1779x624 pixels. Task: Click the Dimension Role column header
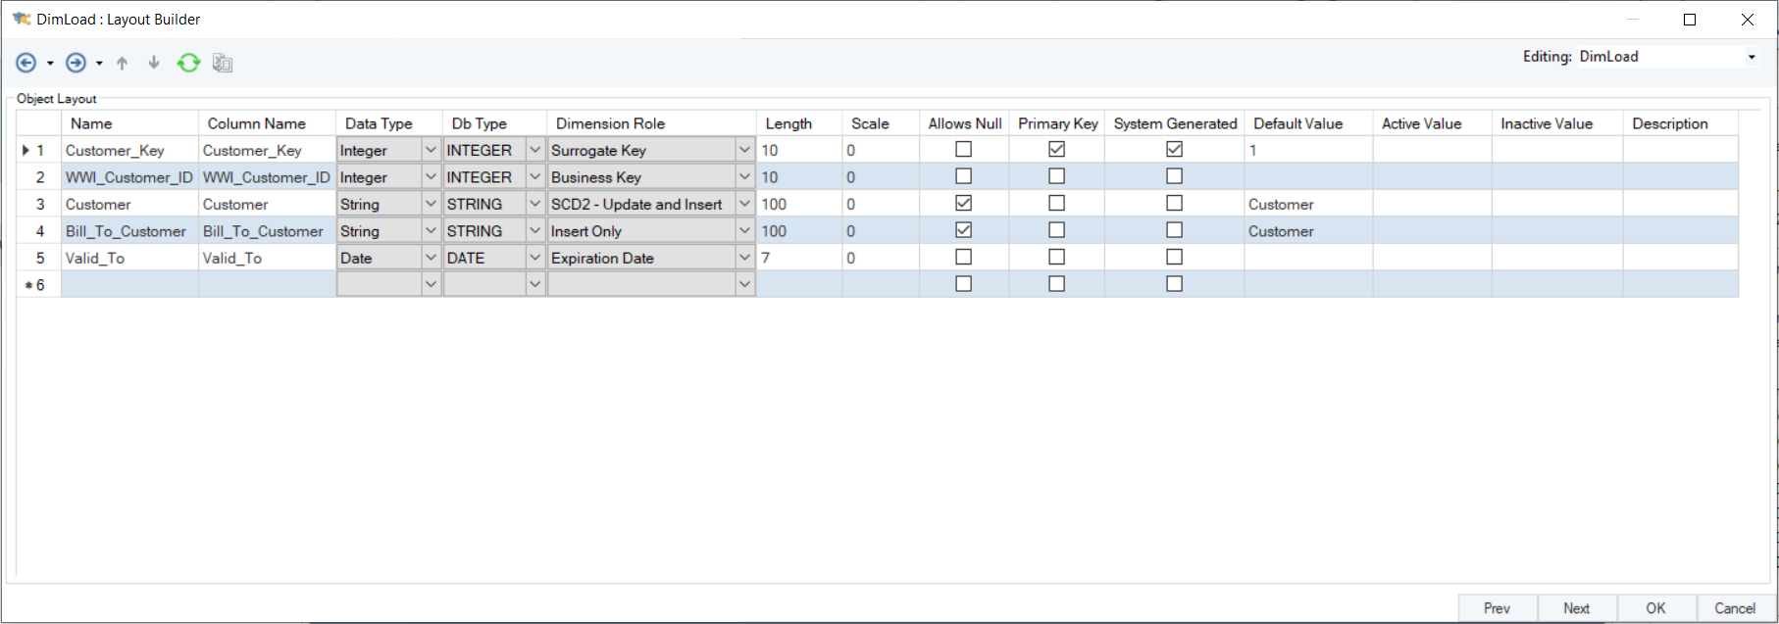tap(610, 123)
